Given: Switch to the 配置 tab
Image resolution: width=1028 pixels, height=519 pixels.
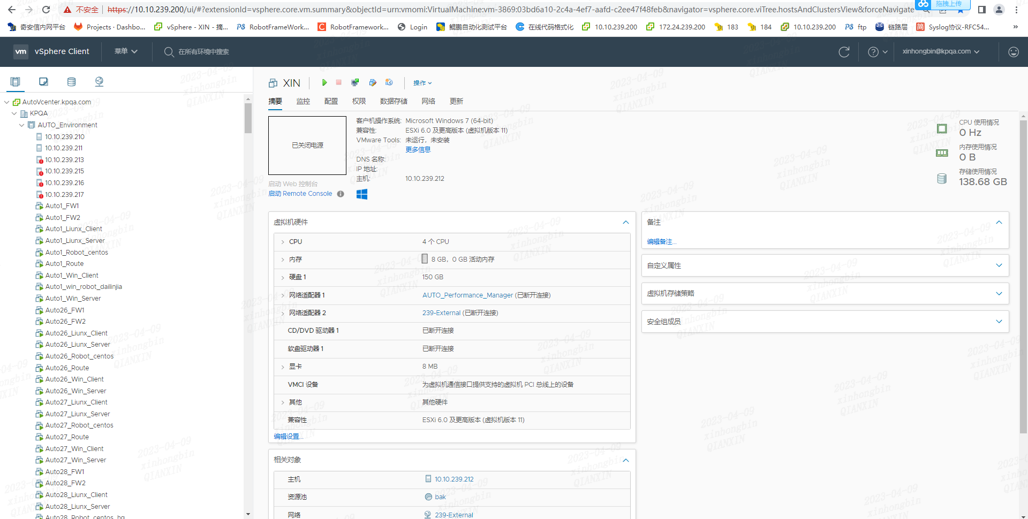Looking at the screenshot, I should (331, 101).
